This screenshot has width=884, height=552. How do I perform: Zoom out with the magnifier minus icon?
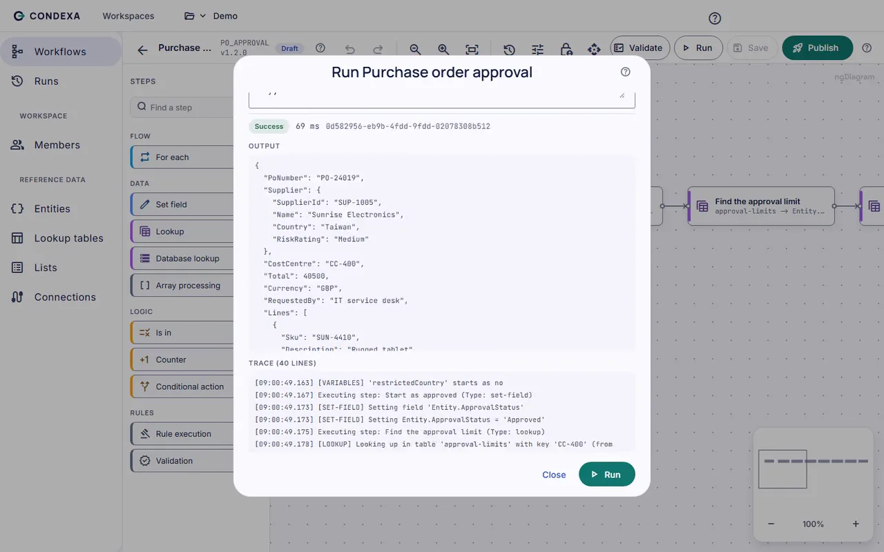click(x=415, y=48)
